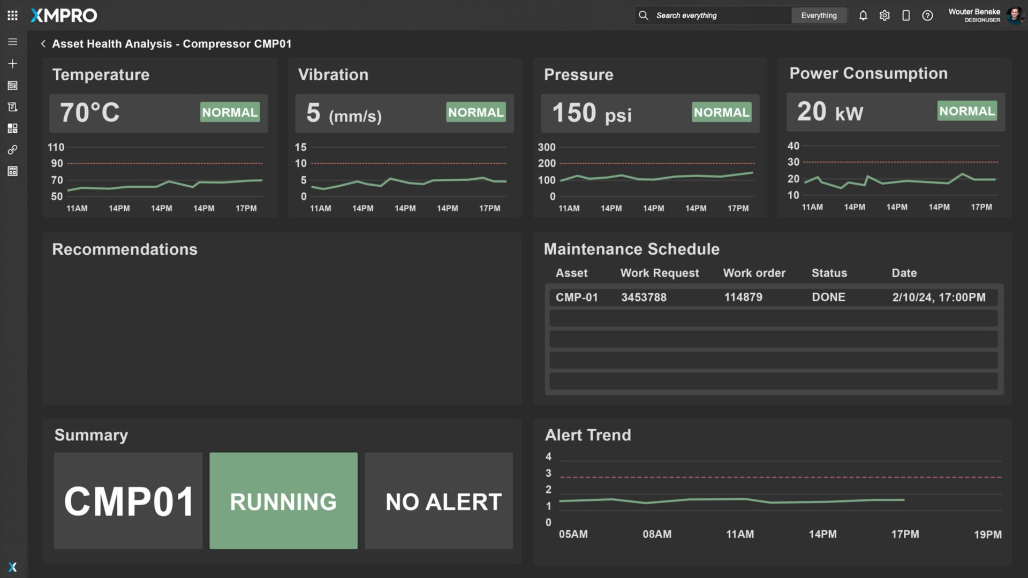Screen dimensions: 1028x578
Task: Open the settings gear icon
Action: coord(885,16)
